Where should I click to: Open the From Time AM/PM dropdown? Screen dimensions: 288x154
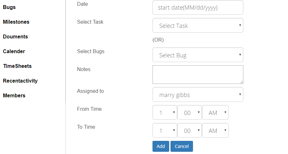(215, 112)
